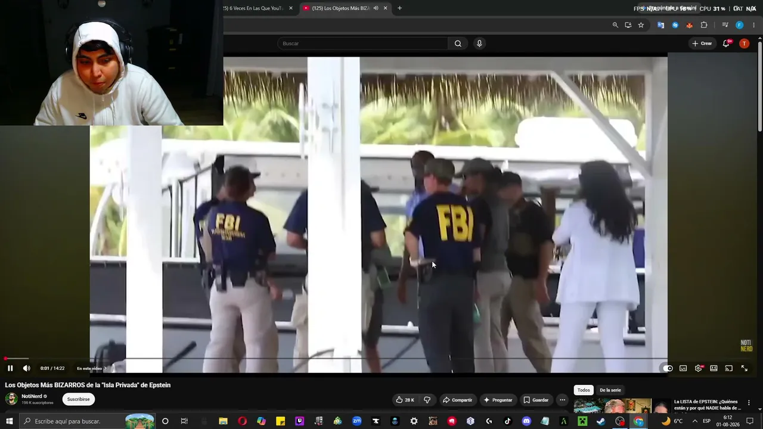The height and width of the screenshot is (429, 763).
Task: Open Windows notification center
Action: click(750, 421)
